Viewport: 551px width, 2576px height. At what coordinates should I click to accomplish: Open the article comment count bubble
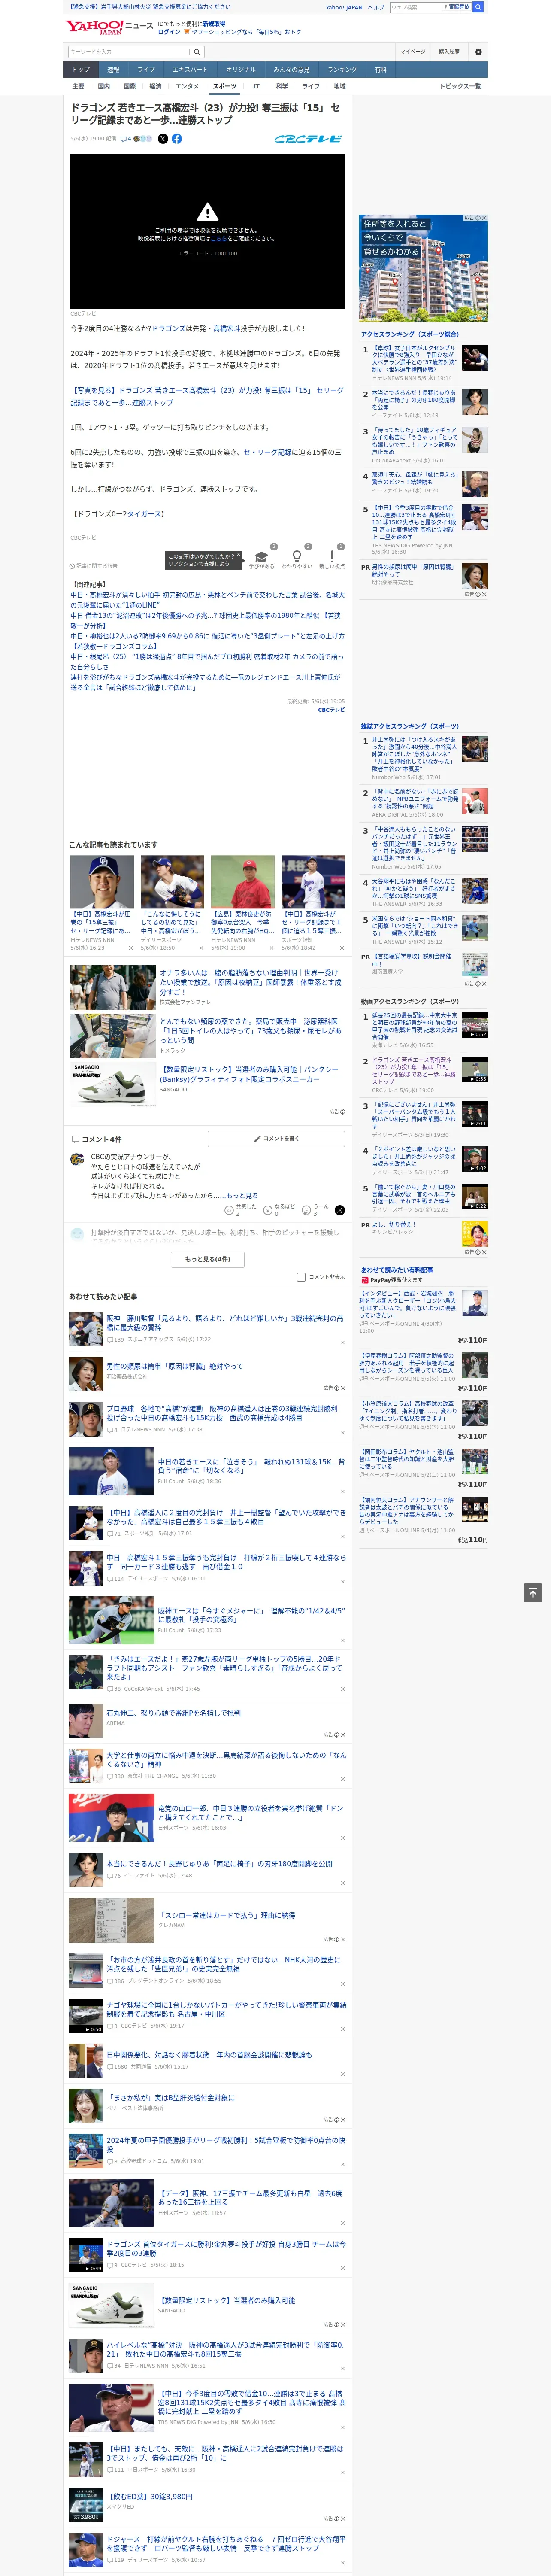click(126, 139)
